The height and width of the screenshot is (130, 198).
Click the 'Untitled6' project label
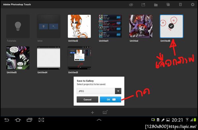pos(165,41)
